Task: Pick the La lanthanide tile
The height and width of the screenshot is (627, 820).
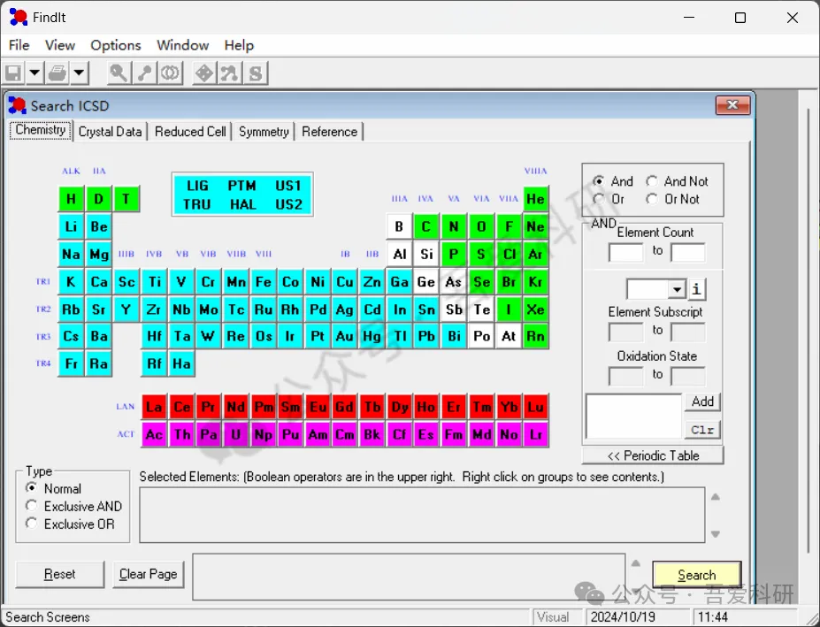Action: coord(154,407)
